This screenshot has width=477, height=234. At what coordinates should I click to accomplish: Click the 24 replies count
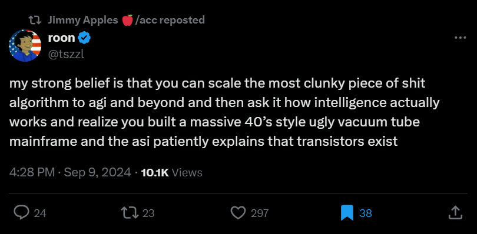pyautogui.click(x=40, y=213)
